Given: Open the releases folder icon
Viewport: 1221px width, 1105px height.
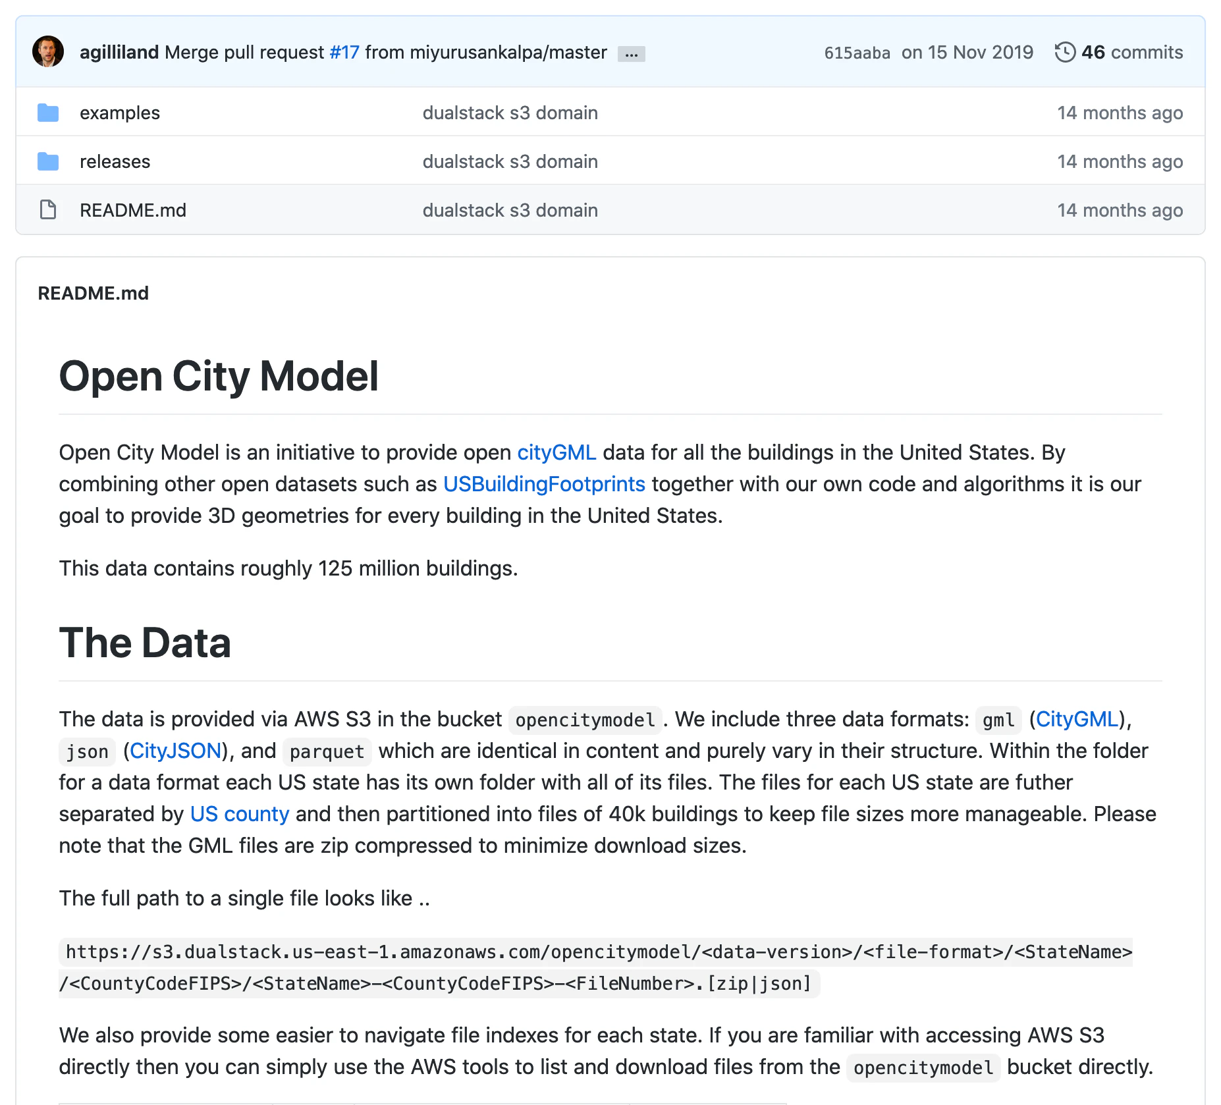Looking at the screenshot, I should tap(48, 161).
